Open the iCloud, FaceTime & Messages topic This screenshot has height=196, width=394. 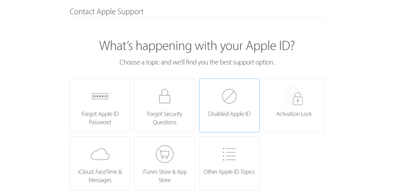click(100, 163)
